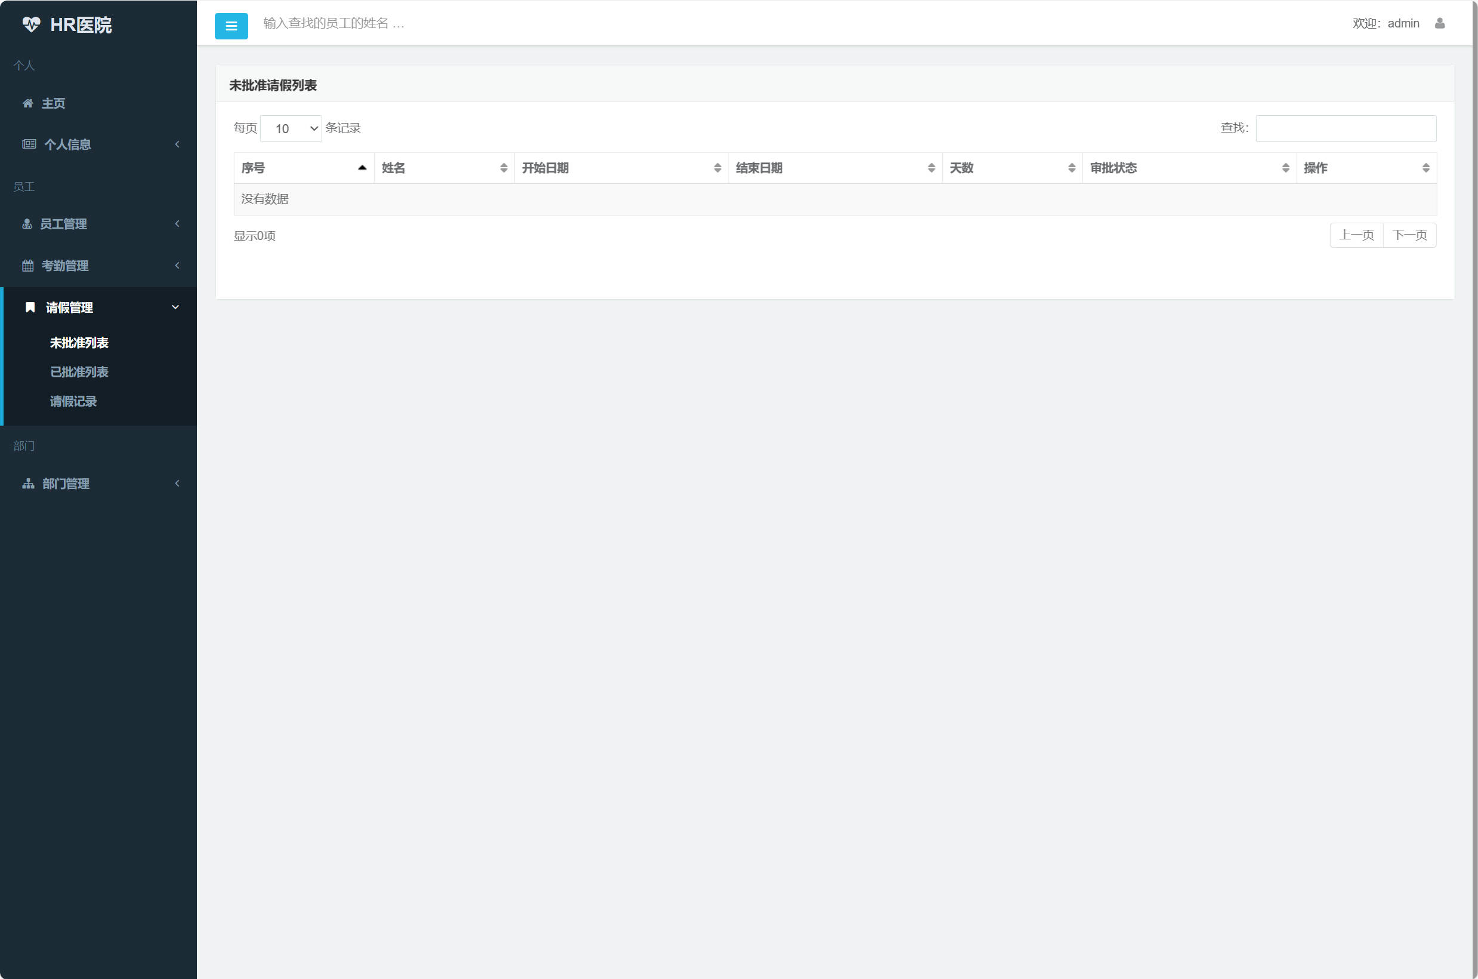
Task: Open the 已批准列表 submenu item
Action: pyautogui.click(x=79, y=372)
